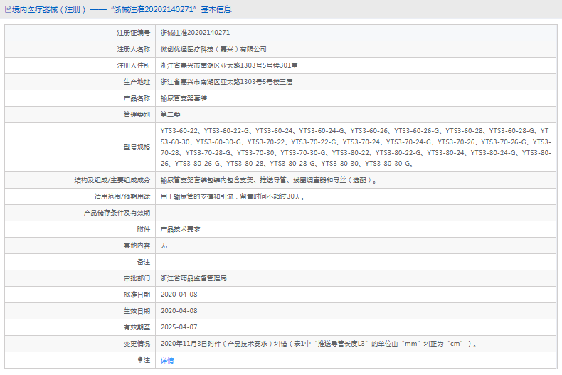562x375 pixels.
Task: Select the structure description mentioning 推送导管
Action: point(268,180)
